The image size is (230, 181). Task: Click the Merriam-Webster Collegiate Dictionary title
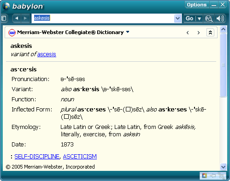pyautogui.click(x=71, y=32)
